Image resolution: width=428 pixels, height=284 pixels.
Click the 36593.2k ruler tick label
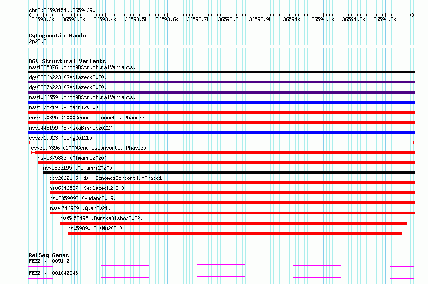point(43,19)
